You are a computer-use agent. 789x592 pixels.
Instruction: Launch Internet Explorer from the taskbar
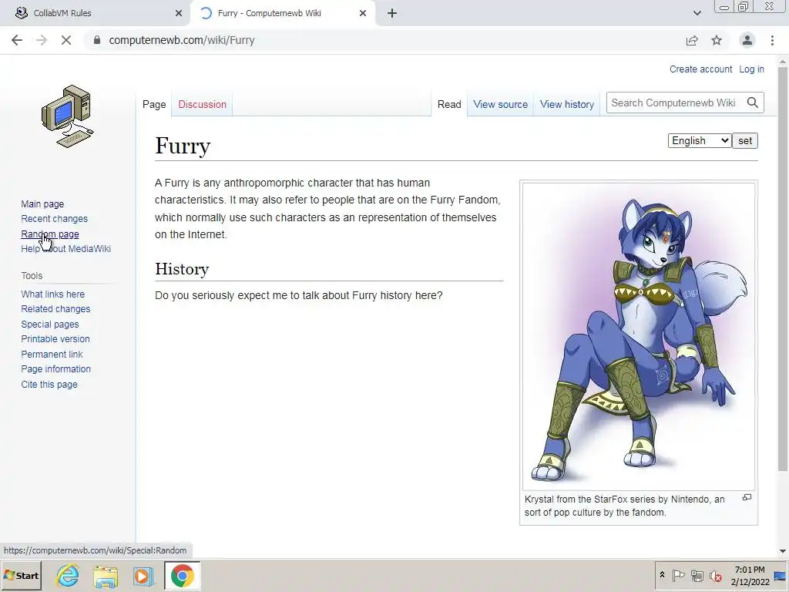point(68,576)
